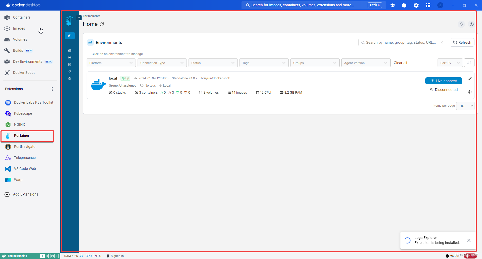The width and height of the screenshot is (482, 259).
Task: Go to Images in the left sidebar
Action: [30, 28]
